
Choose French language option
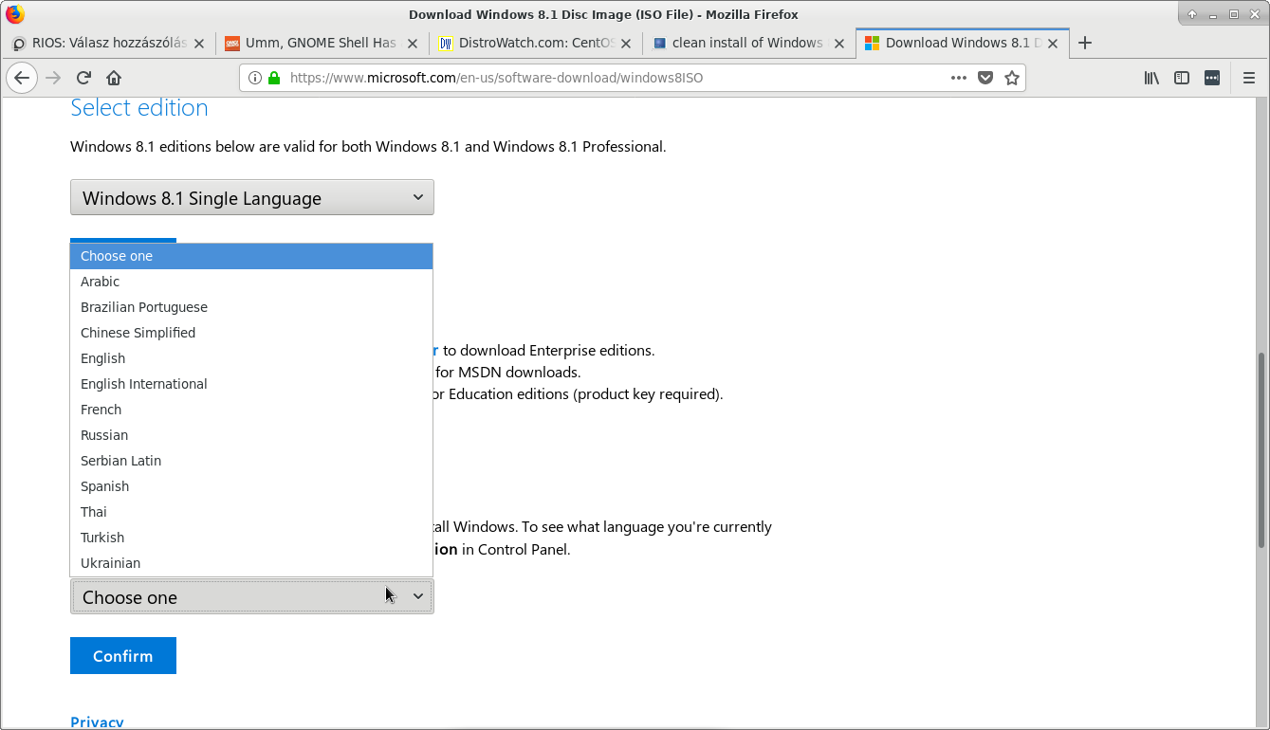251,410
